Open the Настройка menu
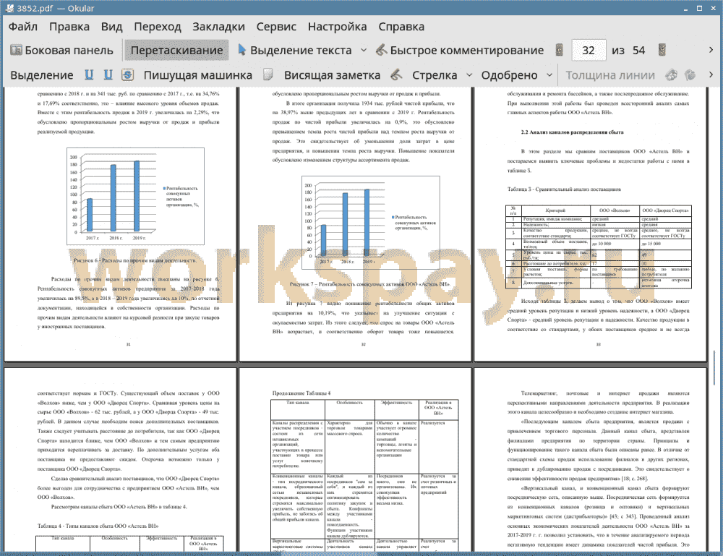The width and height of the screenshot is (723, 556). tap(337, 27)
